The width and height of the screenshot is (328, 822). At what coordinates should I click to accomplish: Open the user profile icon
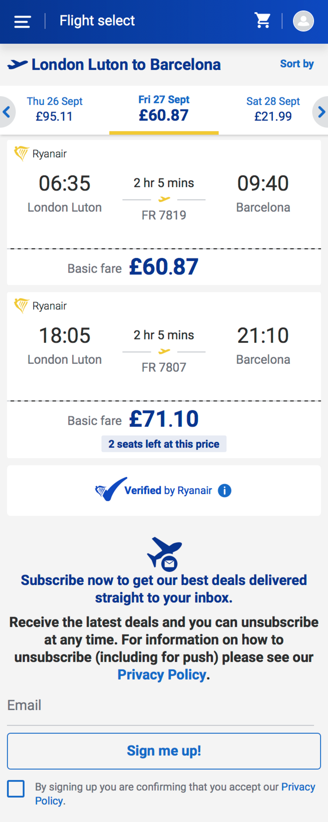(x=303, y=21)
